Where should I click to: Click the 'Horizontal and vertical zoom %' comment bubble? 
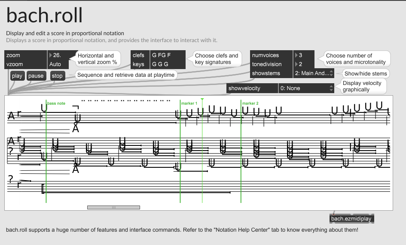(98, 59)
